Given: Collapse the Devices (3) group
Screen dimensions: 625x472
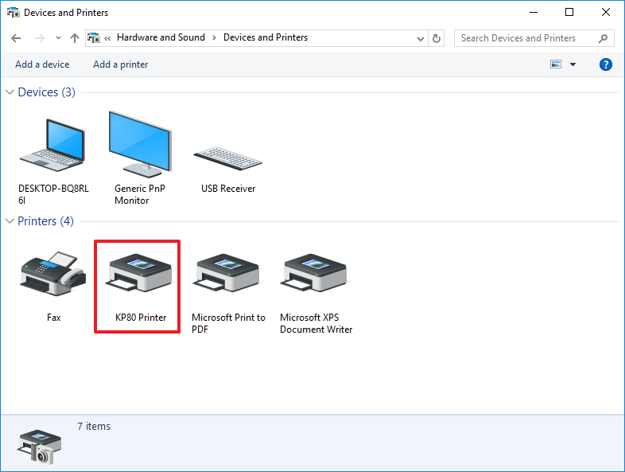Looking at the screenshot, I should [10, 92].
